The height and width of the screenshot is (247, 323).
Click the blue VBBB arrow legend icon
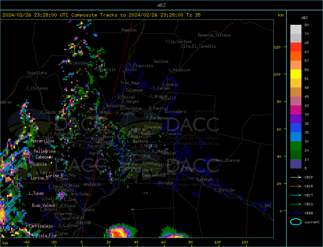click(296, 213)
